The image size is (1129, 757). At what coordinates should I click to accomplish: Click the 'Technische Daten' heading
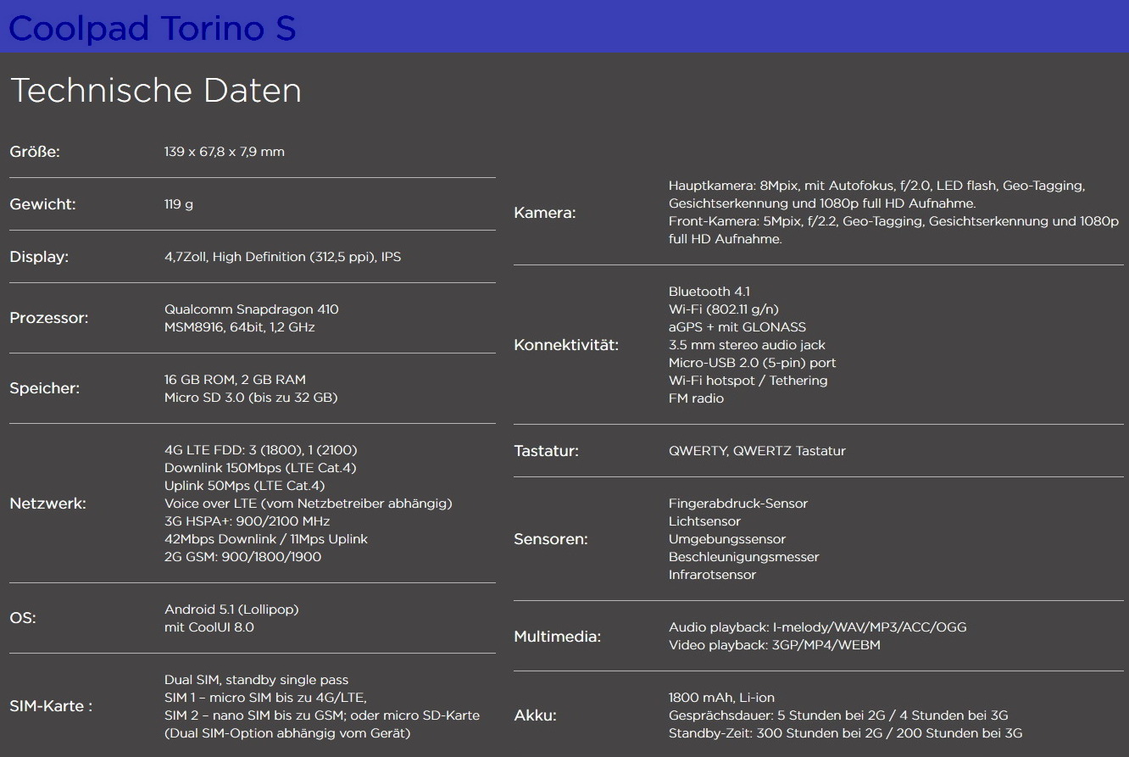pos(156,91)
